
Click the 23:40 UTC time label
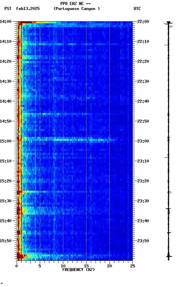tap(143, 221)
